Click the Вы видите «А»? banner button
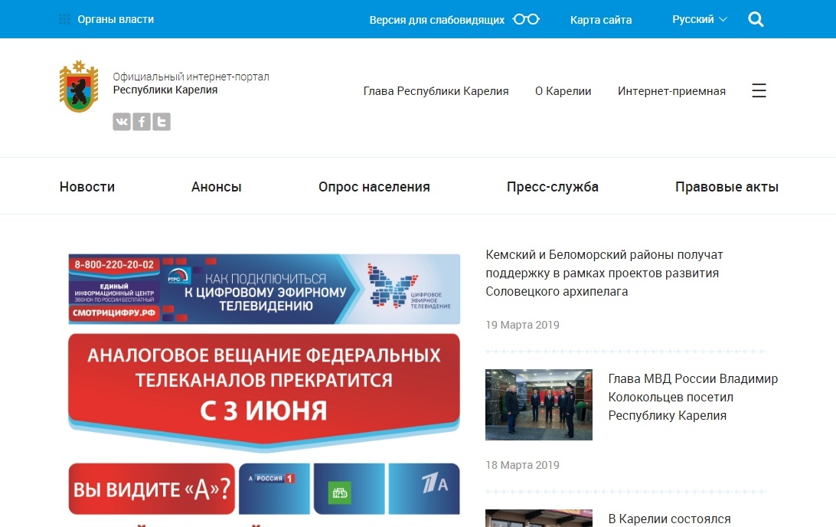The height and width of the screenshot is (527, 836). tap(152, 489)
